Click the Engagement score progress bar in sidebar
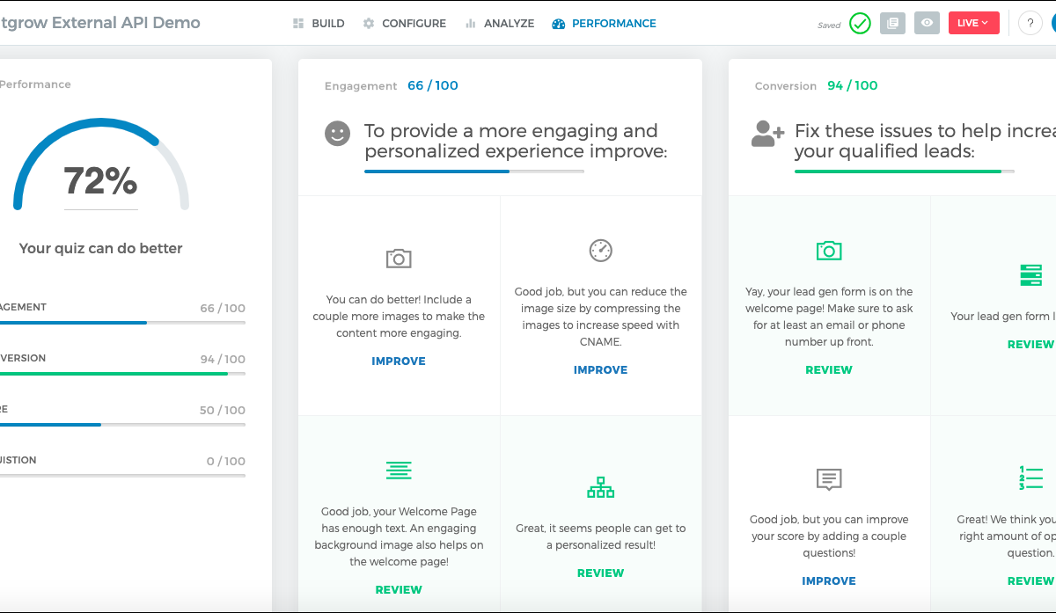This screenshot has width=1056, height=613. 122,323
